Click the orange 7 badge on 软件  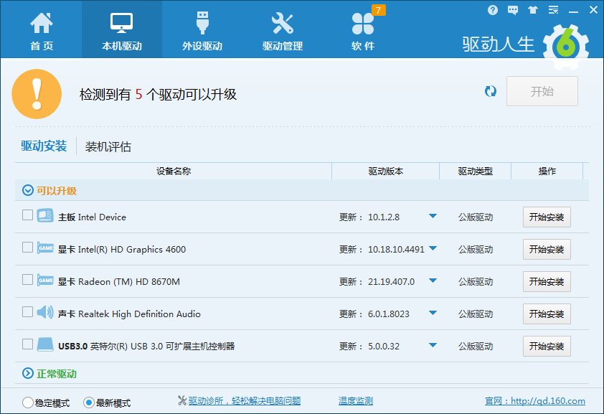pyautogui.click(x=378, y=10)
